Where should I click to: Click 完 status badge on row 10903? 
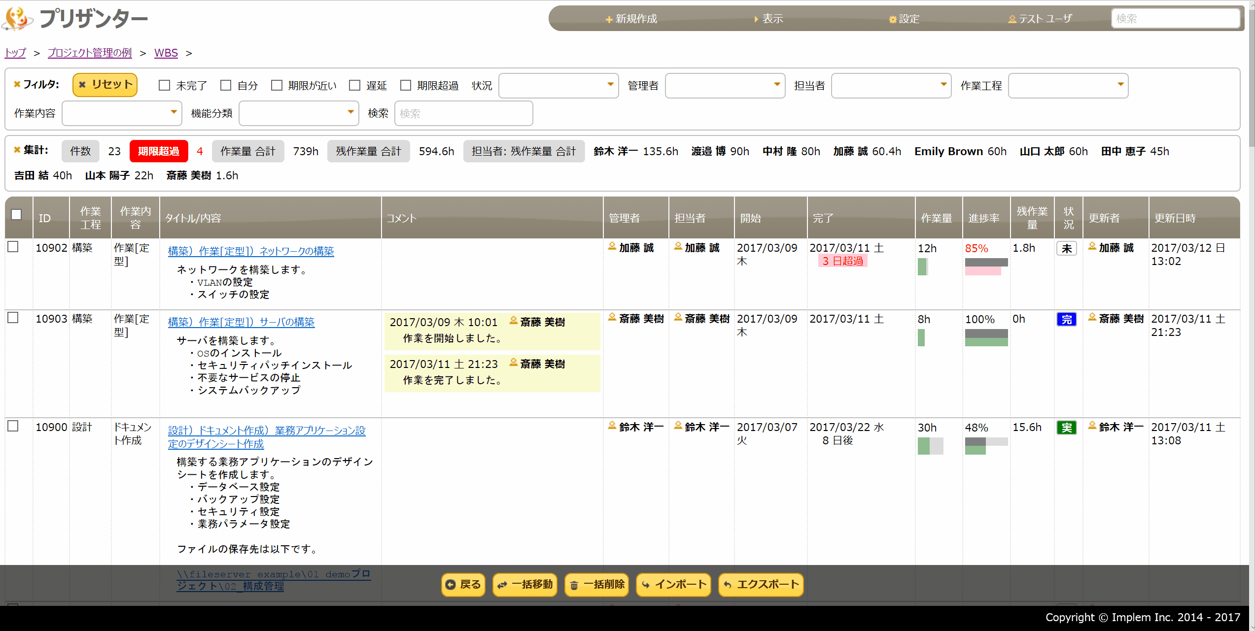(x=1067, y=320)
